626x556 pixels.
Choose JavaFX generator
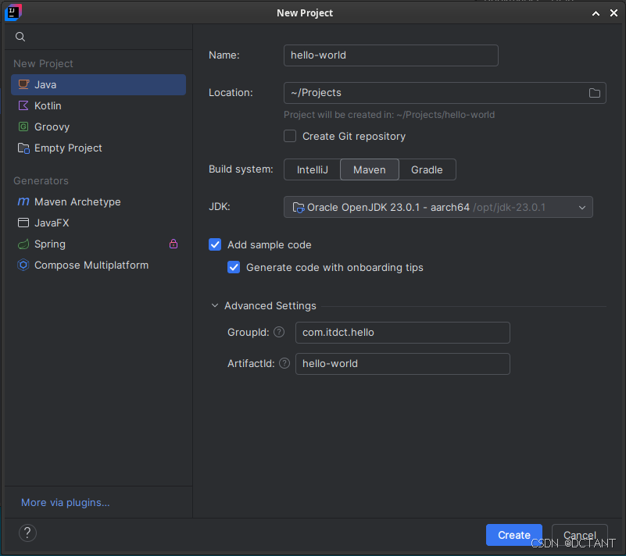[98, 223]
